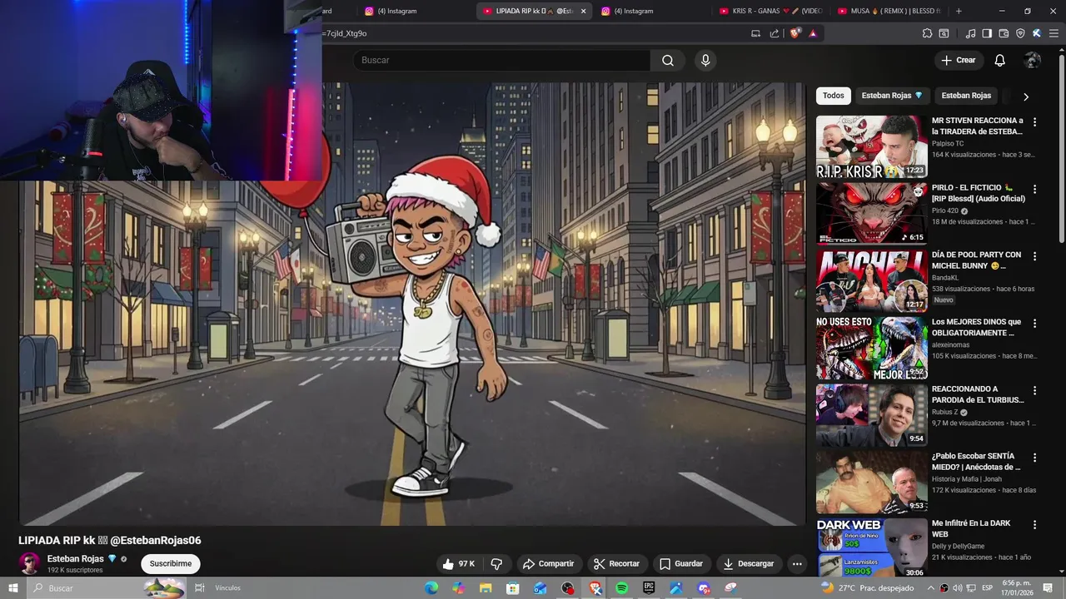Dislike the video with thumbs-down
The image size is (1066, 599).
pos(496,563)
